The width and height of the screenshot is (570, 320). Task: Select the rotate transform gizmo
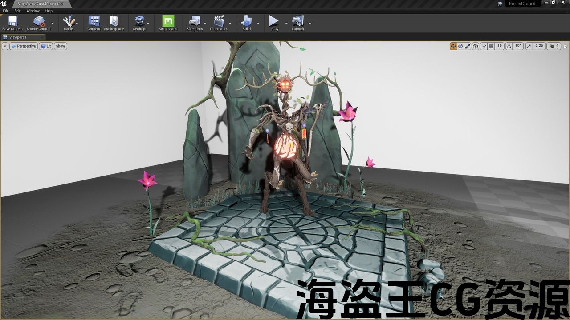[460, 46]
